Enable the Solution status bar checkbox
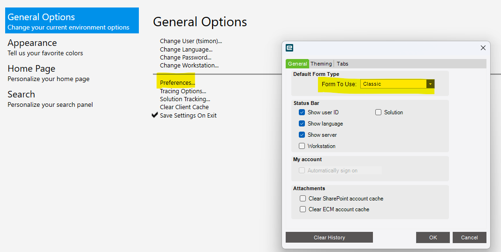 click(378, 112)
